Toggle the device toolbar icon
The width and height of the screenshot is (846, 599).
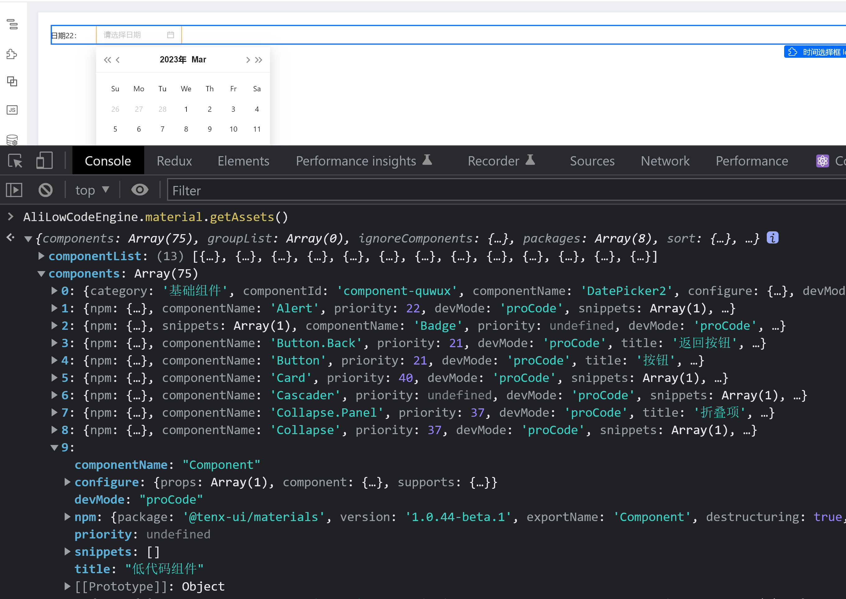click(x=44, y=161)
